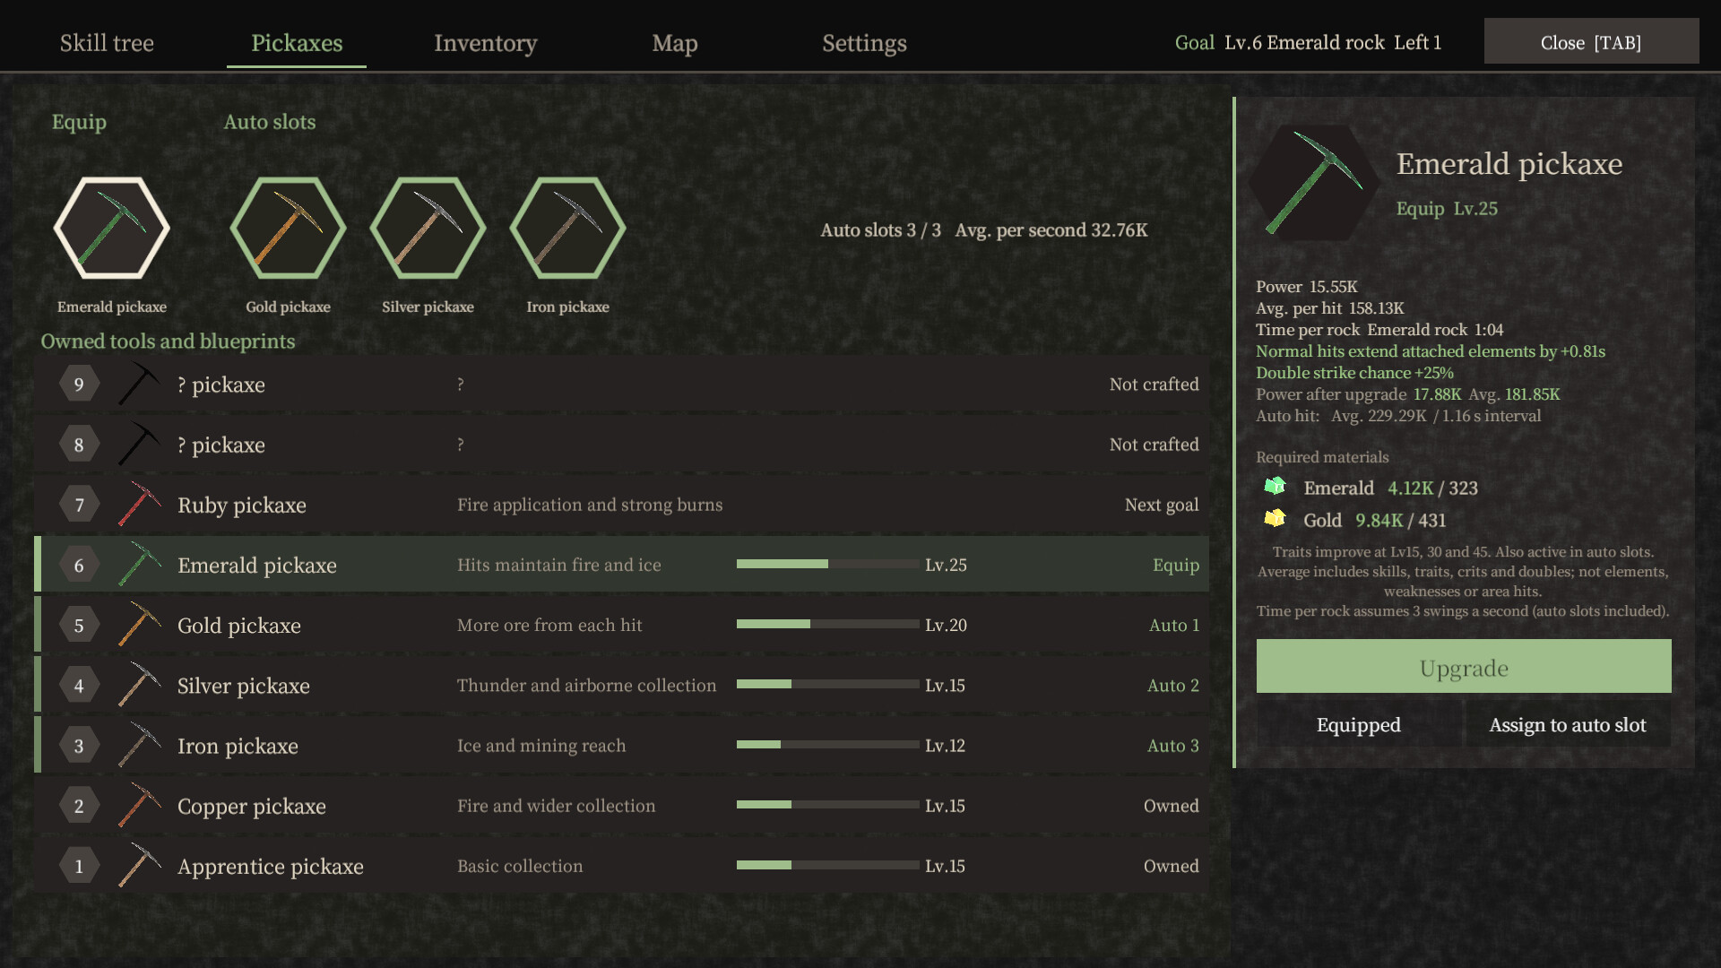The image size is (1721, 968).
Task: Switch to the Inventory tab
Action: click(485, 43)
